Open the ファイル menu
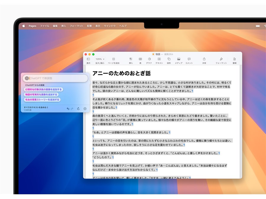The width and height of the screenshot is (266, 199). point(44,26)
